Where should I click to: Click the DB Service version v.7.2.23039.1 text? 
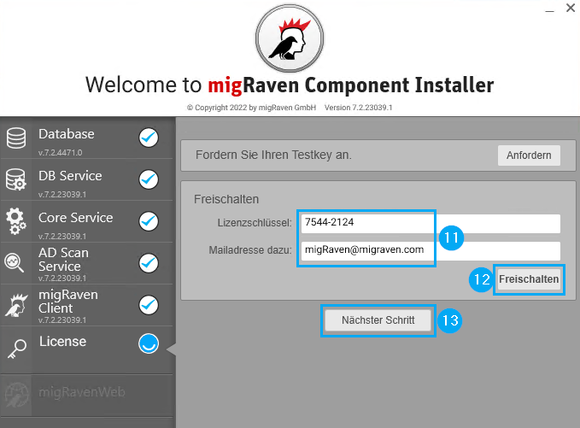click(x=62, y=194)
